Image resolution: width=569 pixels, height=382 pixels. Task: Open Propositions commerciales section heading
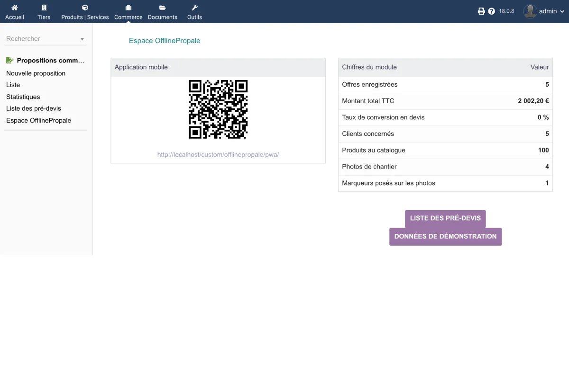51,61
